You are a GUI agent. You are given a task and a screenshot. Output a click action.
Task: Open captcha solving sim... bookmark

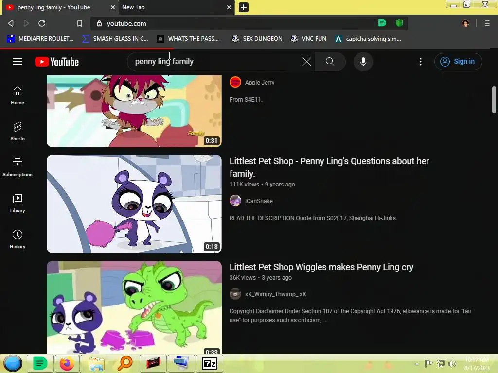368,39
